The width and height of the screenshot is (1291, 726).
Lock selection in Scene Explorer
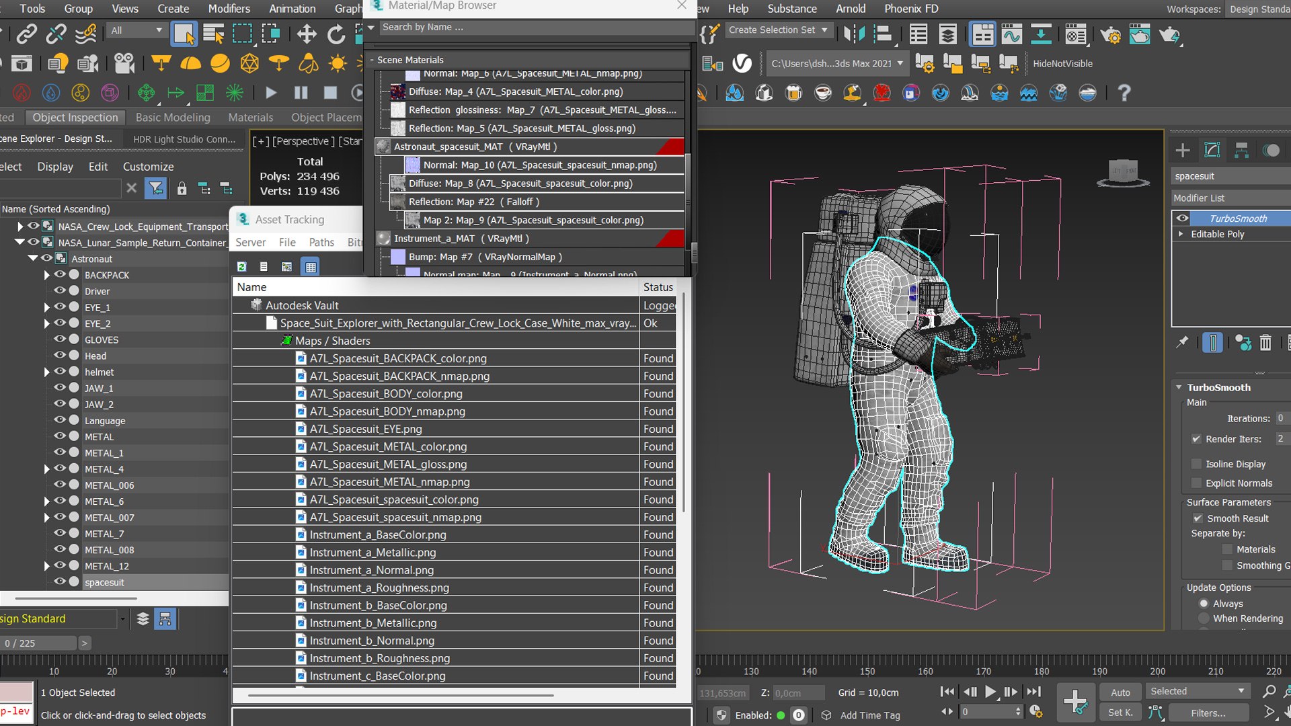tap(182, 189)
